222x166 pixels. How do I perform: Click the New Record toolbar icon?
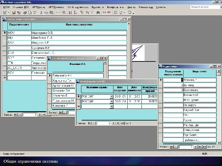click(x=104, y=12)
